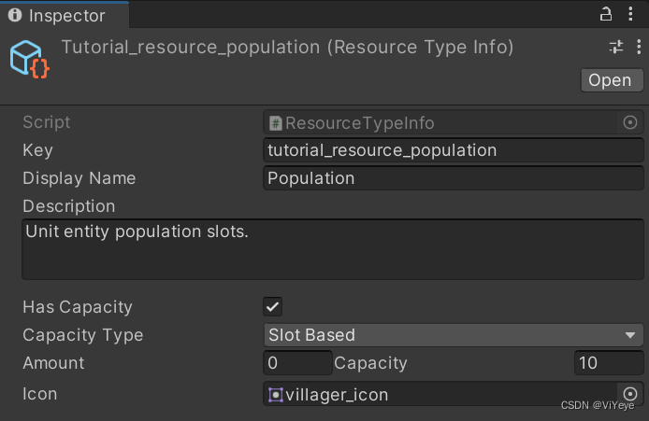Switch to the Inspector tab

point(65,16)
